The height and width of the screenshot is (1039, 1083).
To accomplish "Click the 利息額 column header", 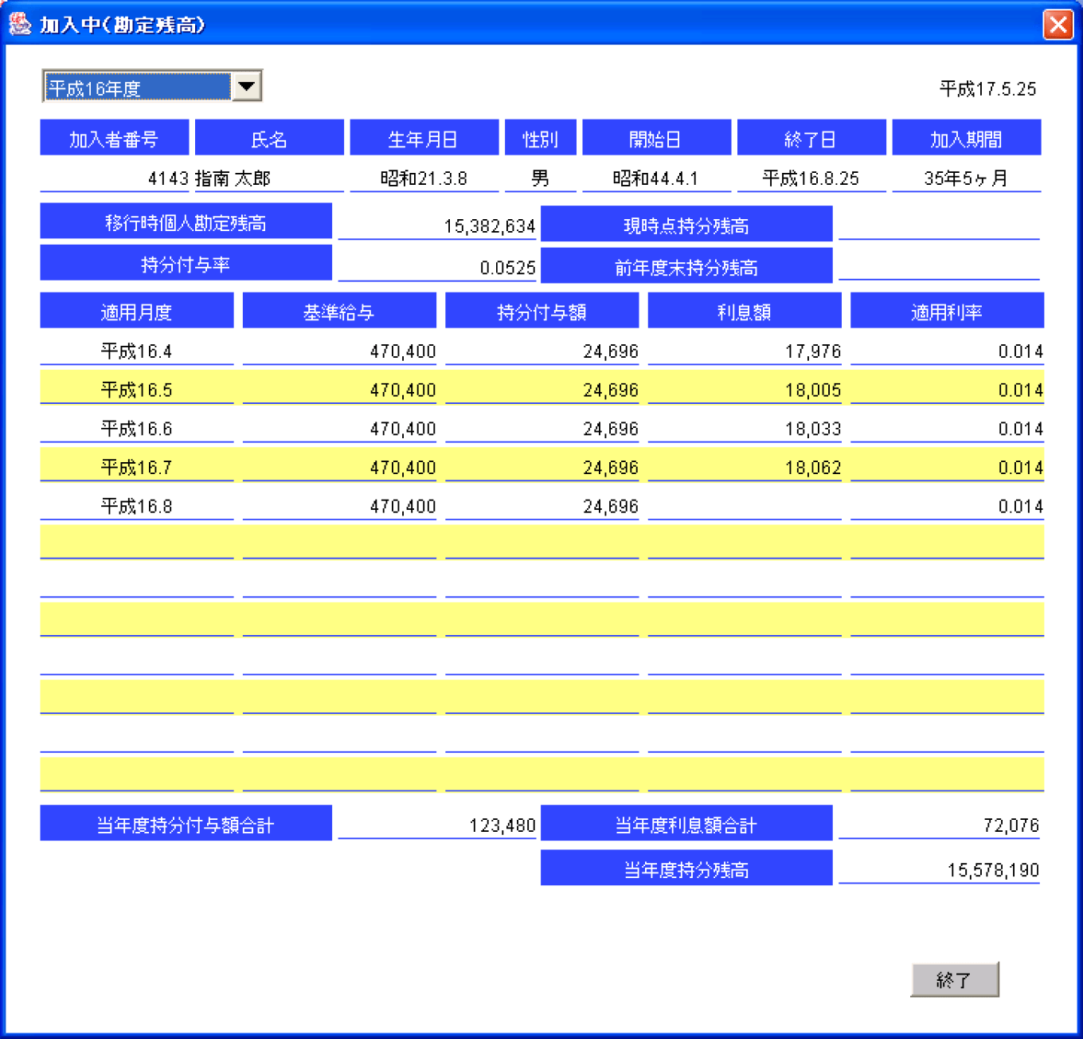I will tap(745, 311).
